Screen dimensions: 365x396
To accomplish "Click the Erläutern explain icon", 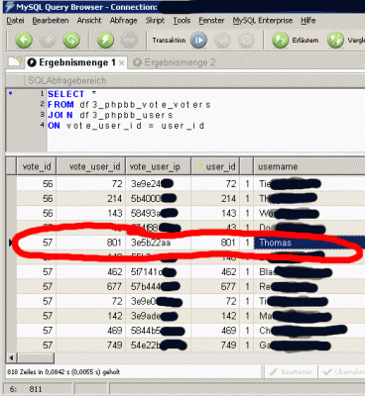I will (x=280, y=41).
